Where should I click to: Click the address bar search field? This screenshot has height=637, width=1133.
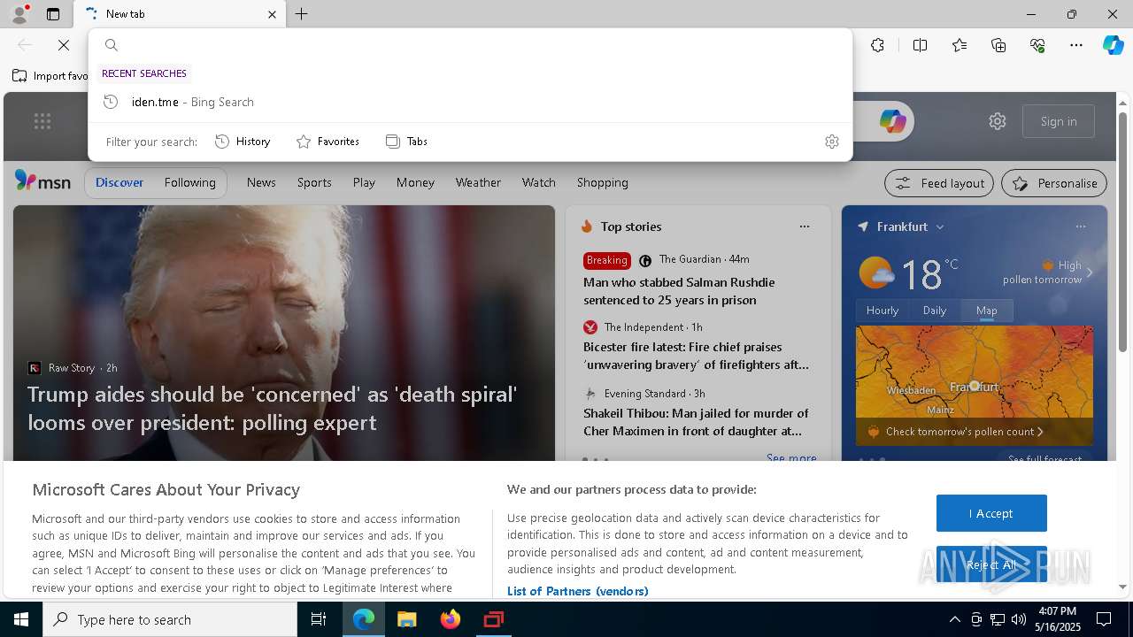[x=469, y=45]
